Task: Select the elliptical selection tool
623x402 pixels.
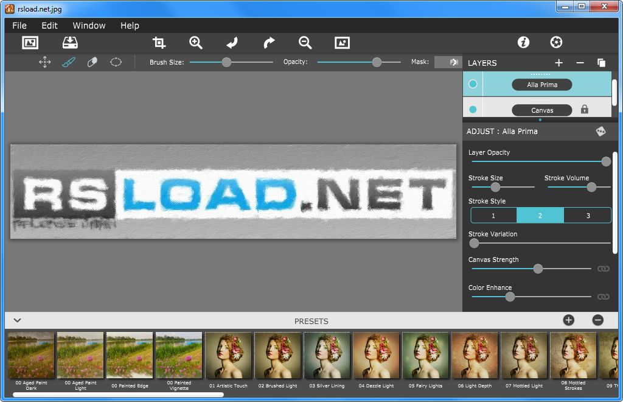Action: pyautogui.click(x=116, y=62)
